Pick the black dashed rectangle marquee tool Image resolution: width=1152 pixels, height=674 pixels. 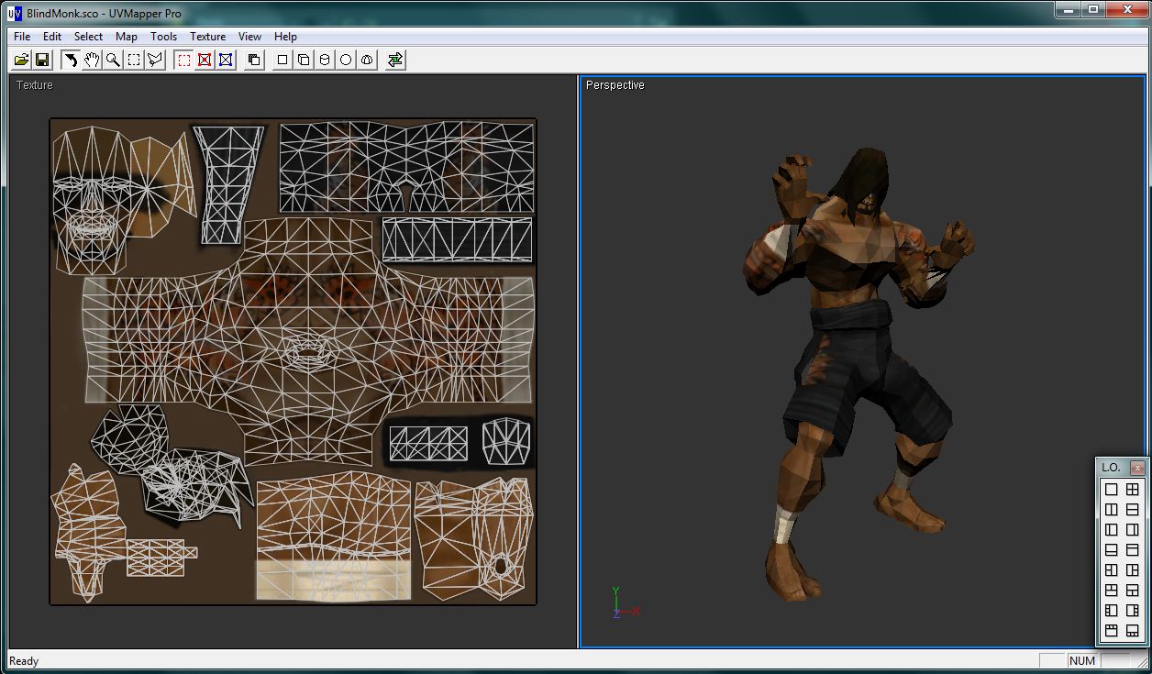click(134, 60)
